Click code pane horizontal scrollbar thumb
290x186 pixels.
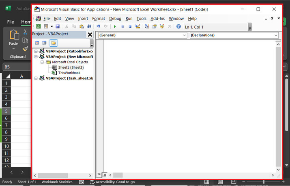point(118,175)
